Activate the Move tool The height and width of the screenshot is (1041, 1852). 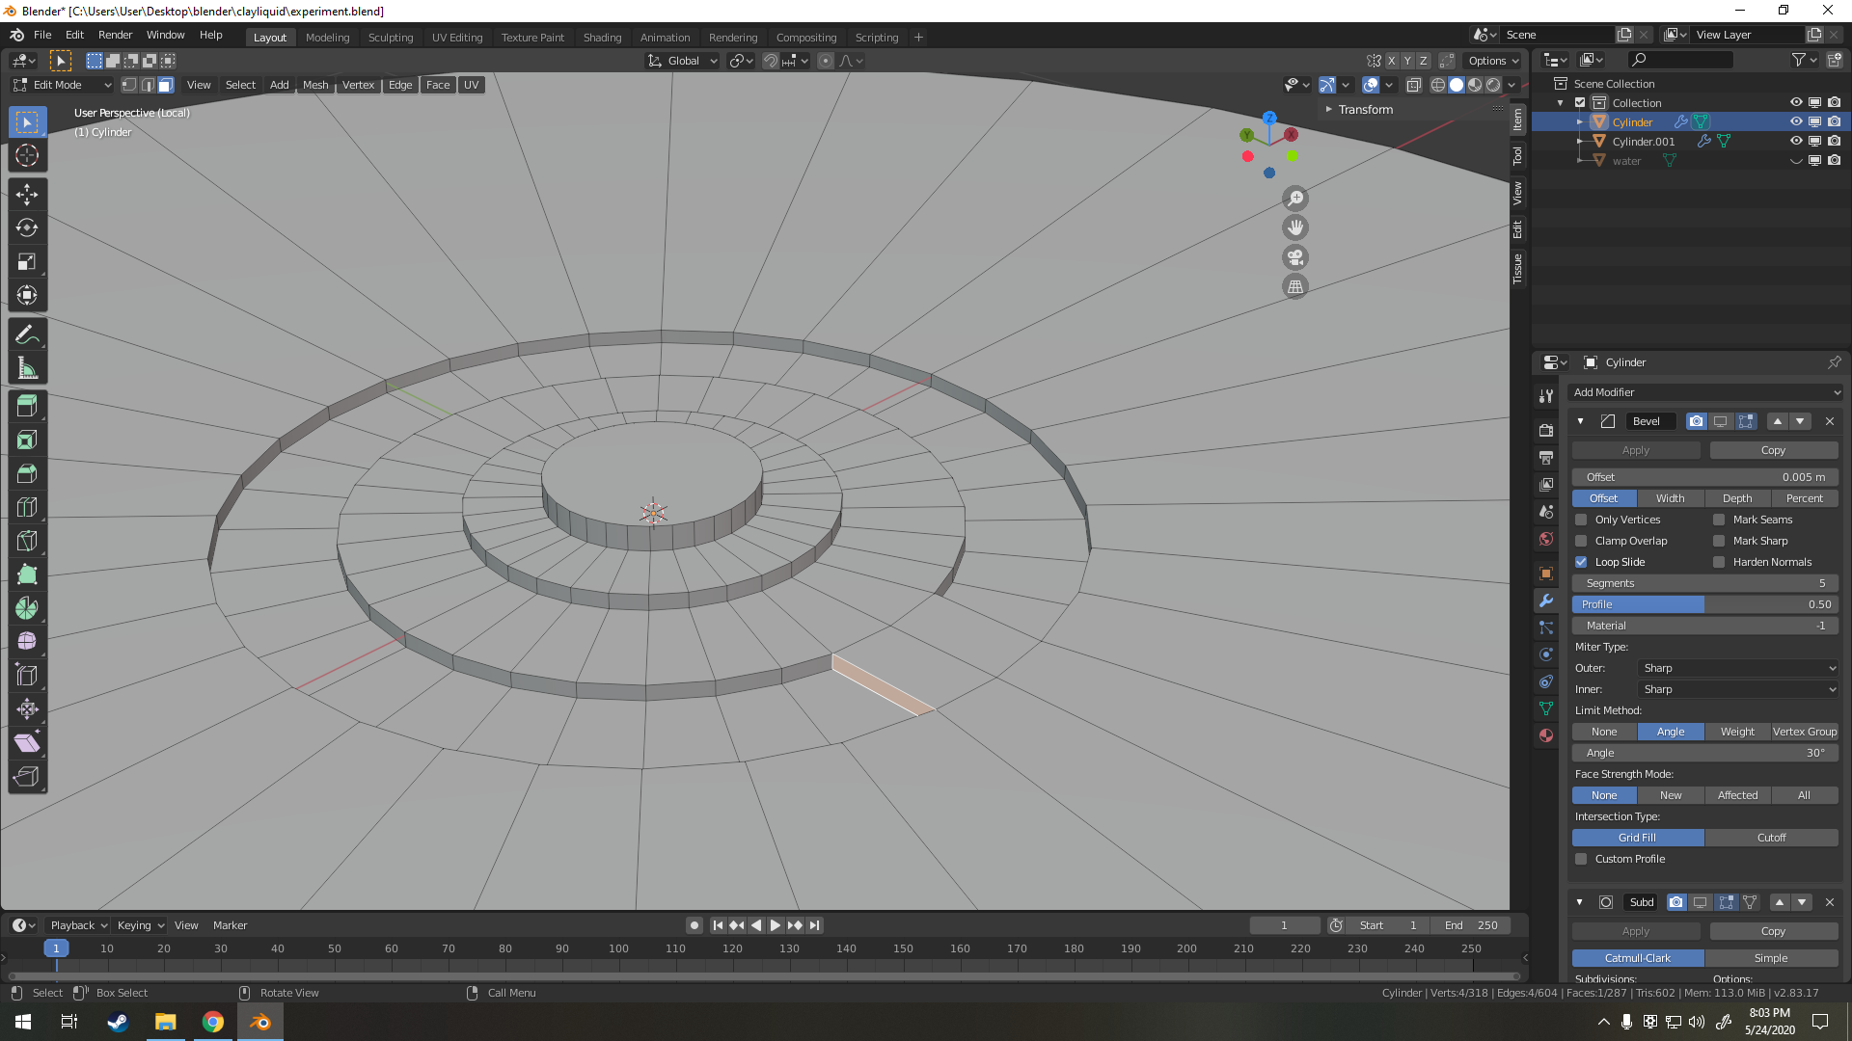27,195
